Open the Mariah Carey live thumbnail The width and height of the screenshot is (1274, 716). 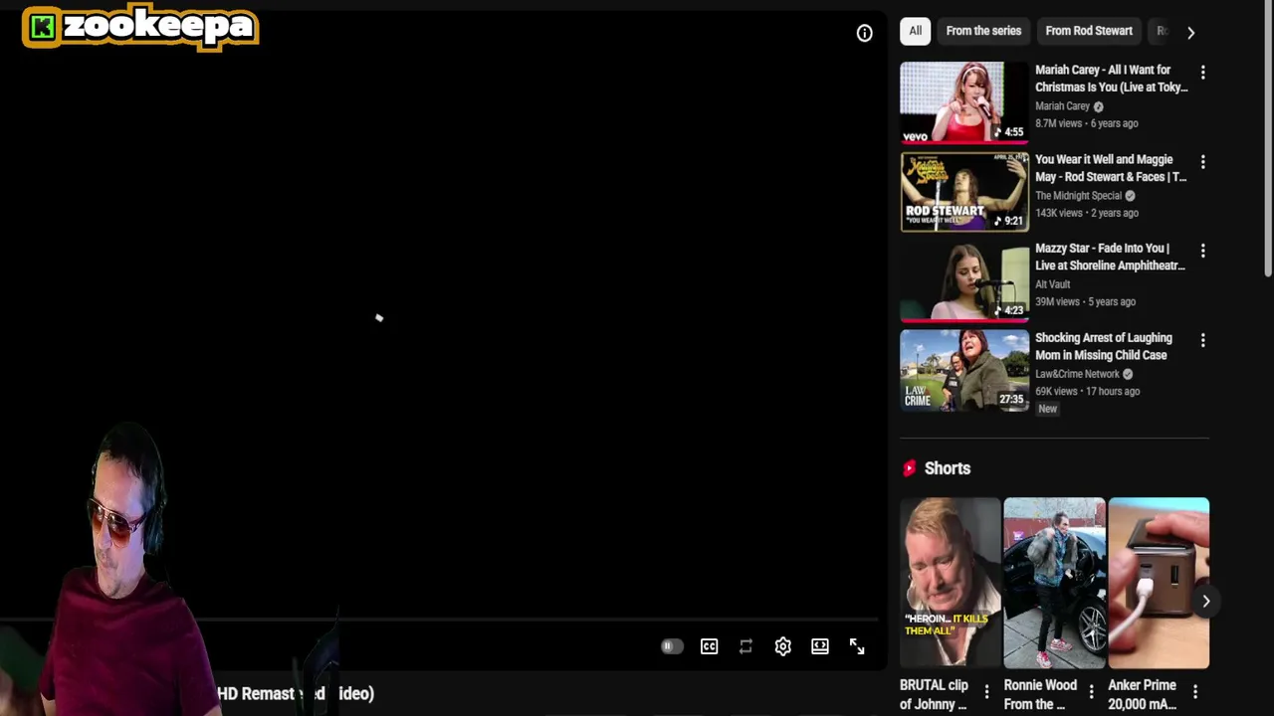coord(964,102)
